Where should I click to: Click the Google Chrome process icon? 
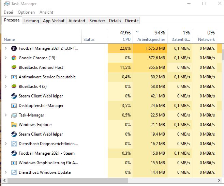[x=14, y=58]
